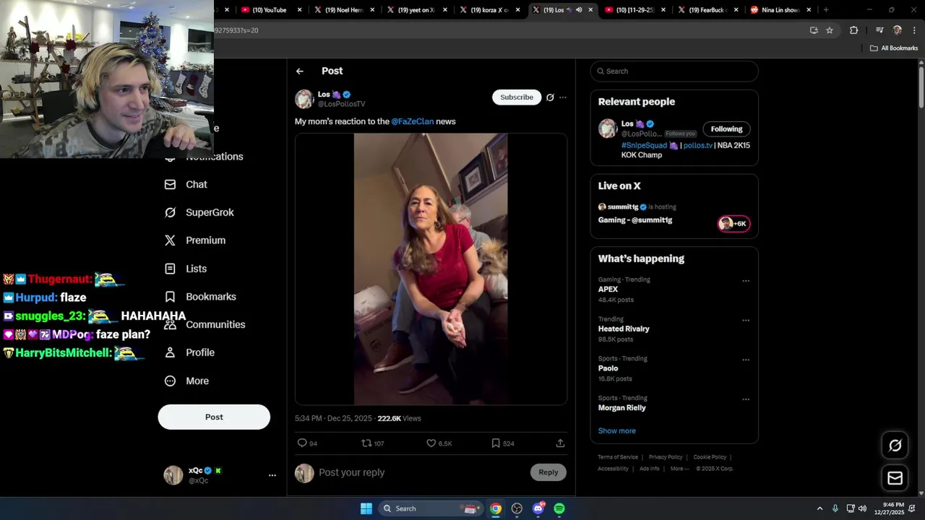Click the X search input field
The width and height of the screenshot is (925, 520).
coord(674,71)
